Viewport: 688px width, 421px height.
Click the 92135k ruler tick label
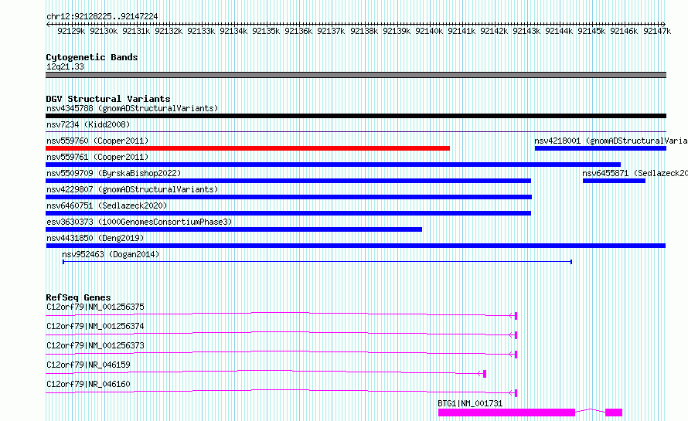266,31
